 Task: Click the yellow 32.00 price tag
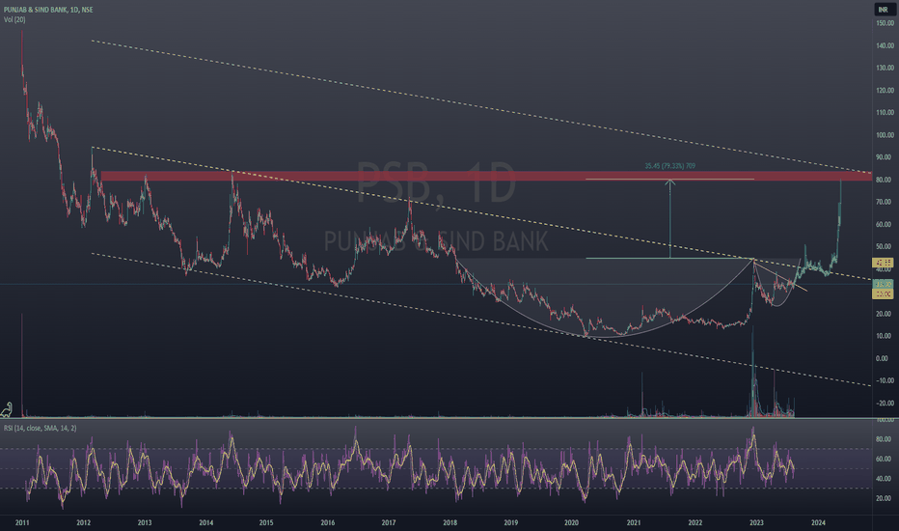tap(883, 293)
